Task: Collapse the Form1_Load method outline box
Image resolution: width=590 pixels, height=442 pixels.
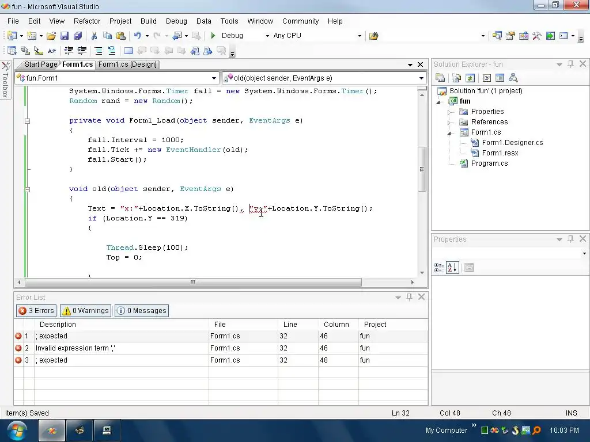Action: click(x=27, y=121)
